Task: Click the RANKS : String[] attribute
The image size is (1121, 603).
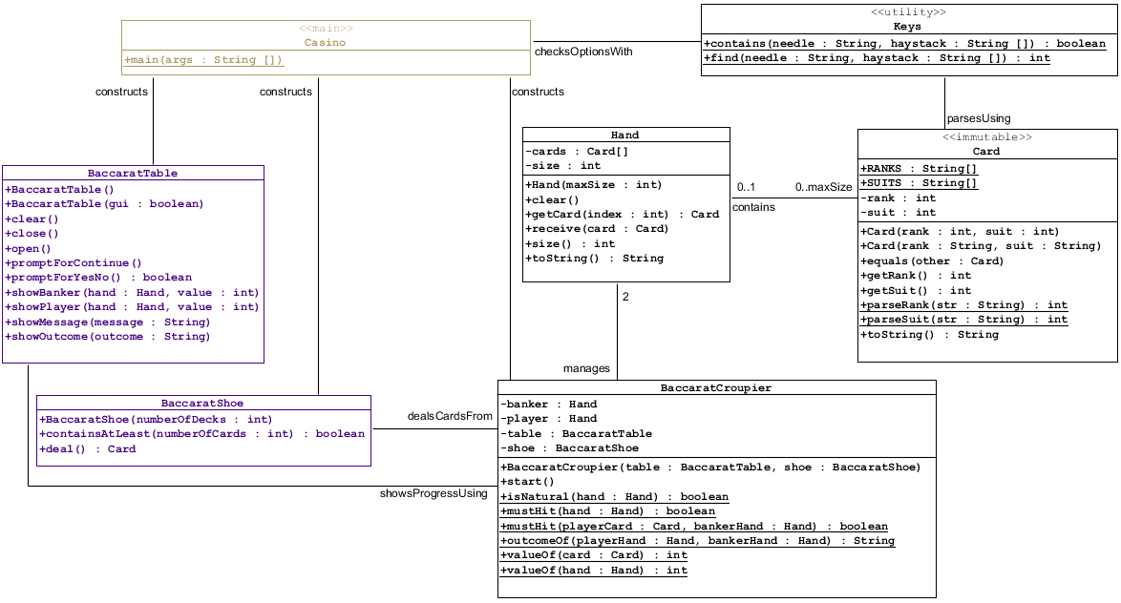Action: [x=920, y=169]
